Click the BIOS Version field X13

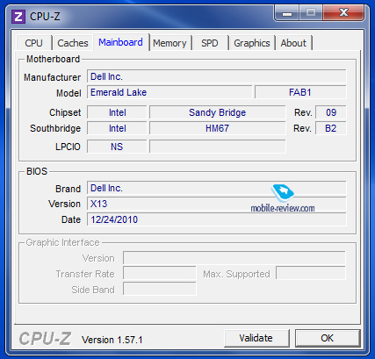pos(217,204)
